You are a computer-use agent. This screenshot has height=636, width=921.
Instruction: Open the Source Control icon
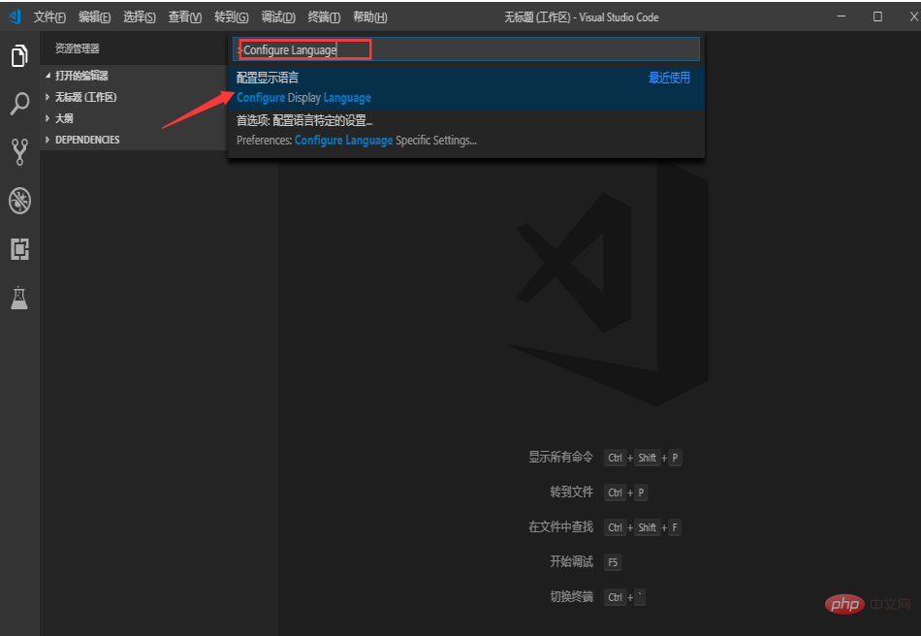click(19, 151)
